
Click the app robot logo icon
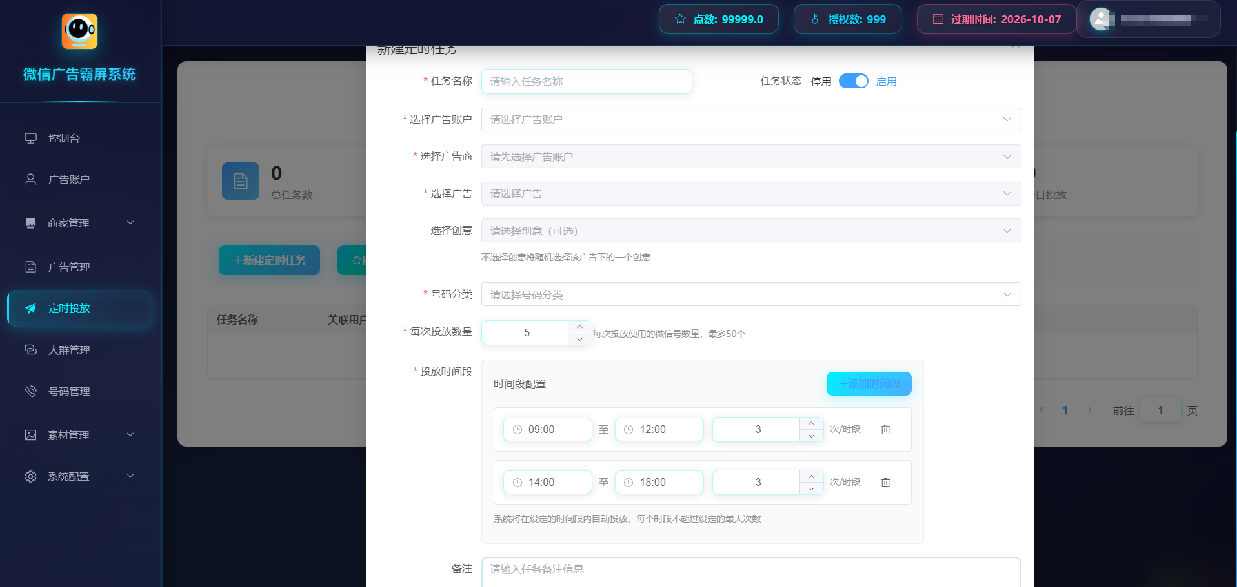click(79, 31)
